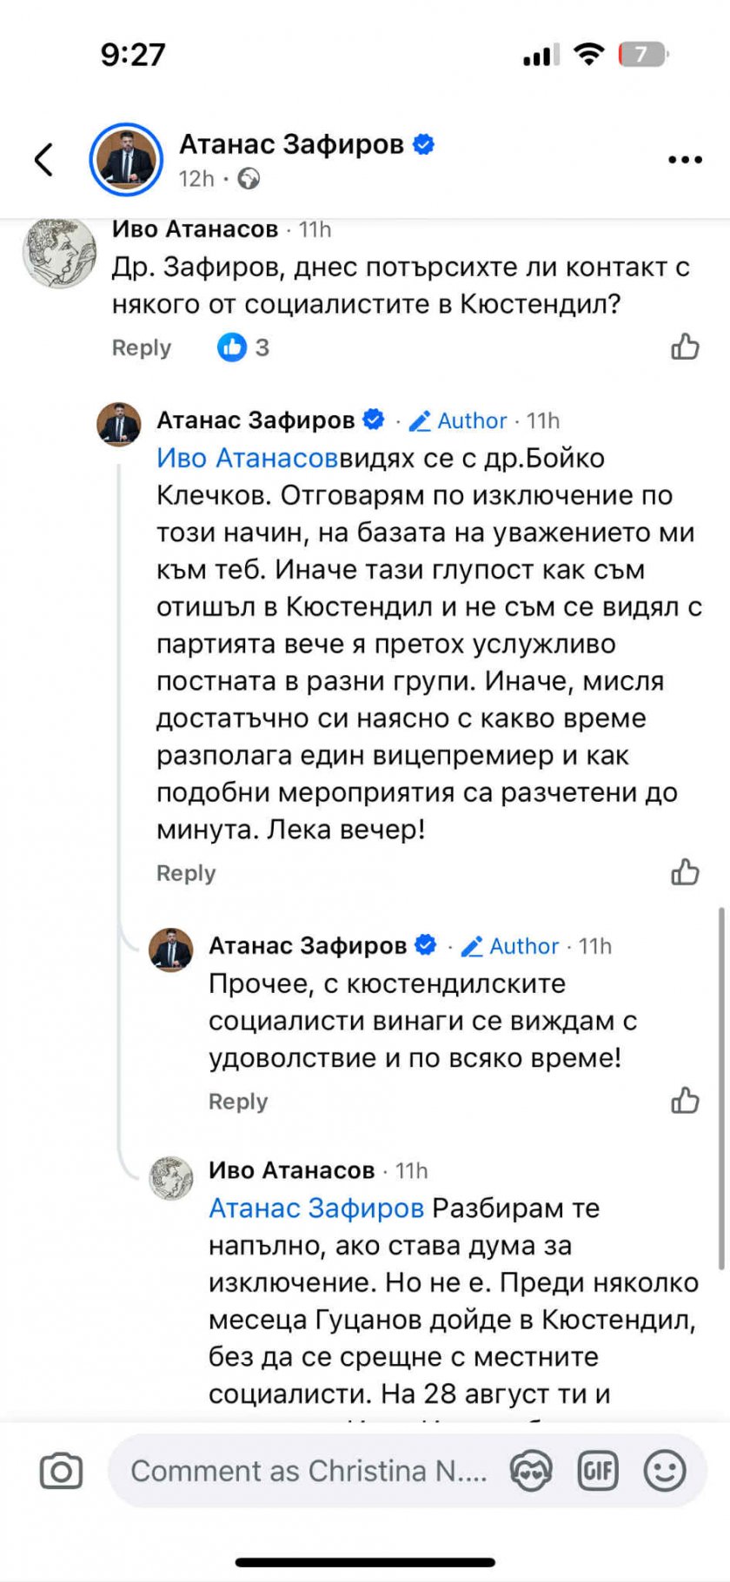Open Атанас Зафиров's profile picture in header
This screenshot has height=1582, width=730.
click(x=127, y=160)
